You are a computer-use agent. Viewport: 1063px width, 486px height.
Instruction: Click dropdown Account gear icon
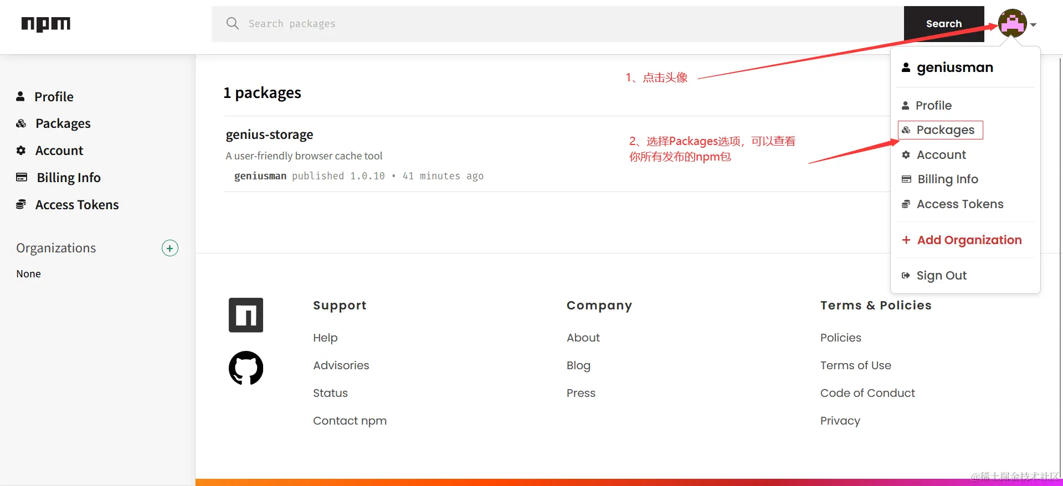[x=906, y=155]
